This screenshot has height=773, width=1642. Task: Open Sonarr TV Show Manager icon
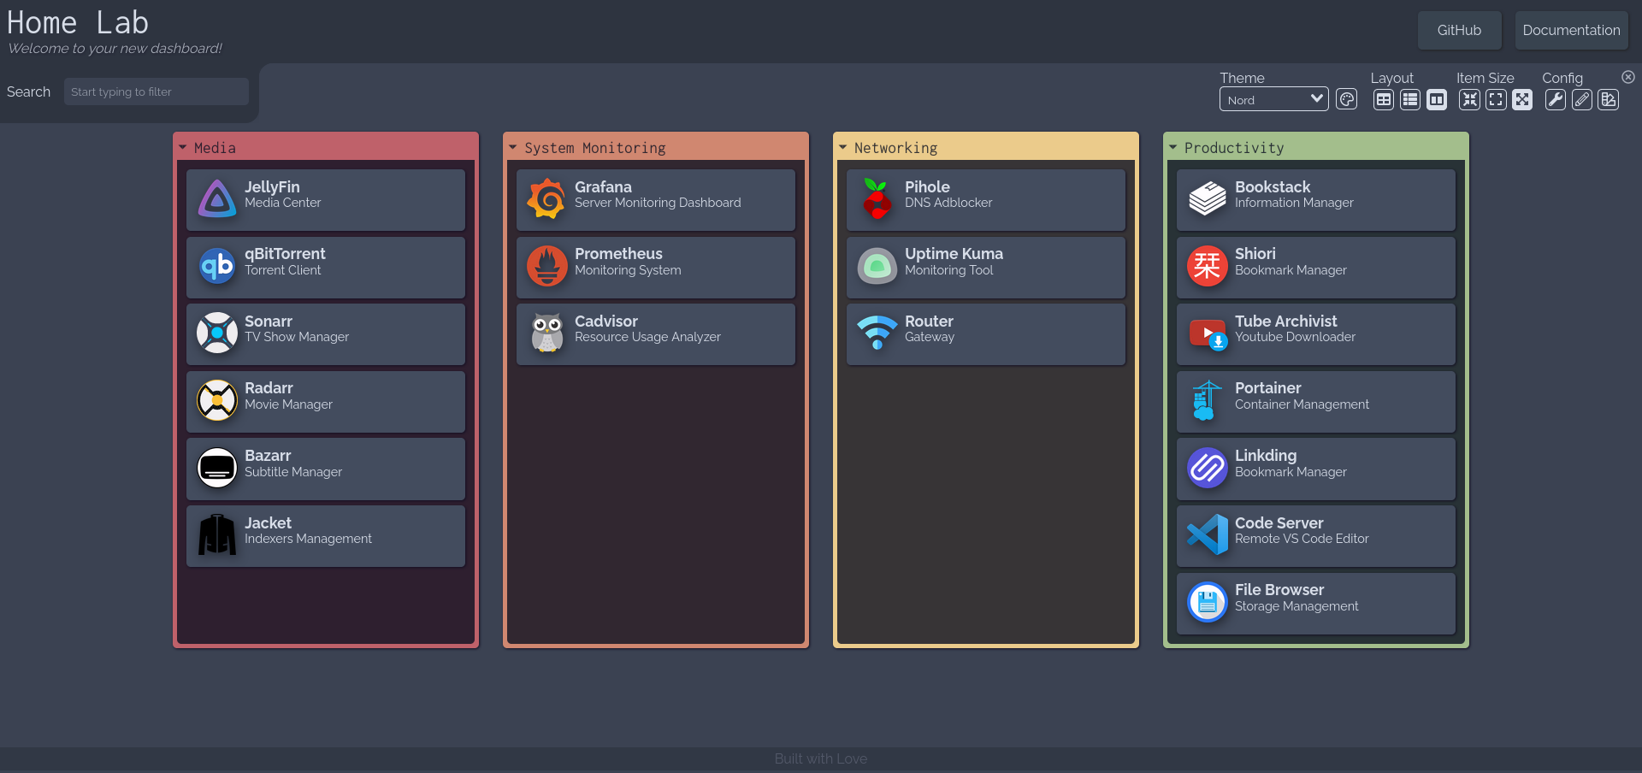(x=217, y=333)
